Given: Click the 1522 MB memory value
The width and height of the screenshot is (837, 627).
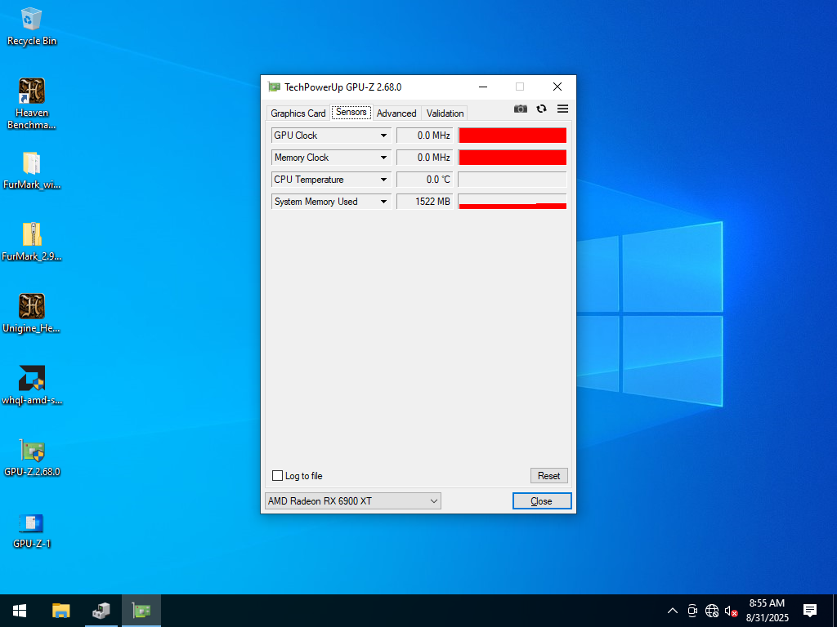Looking at the screenshot, I should pyautogui.click(x=425, y=202).
